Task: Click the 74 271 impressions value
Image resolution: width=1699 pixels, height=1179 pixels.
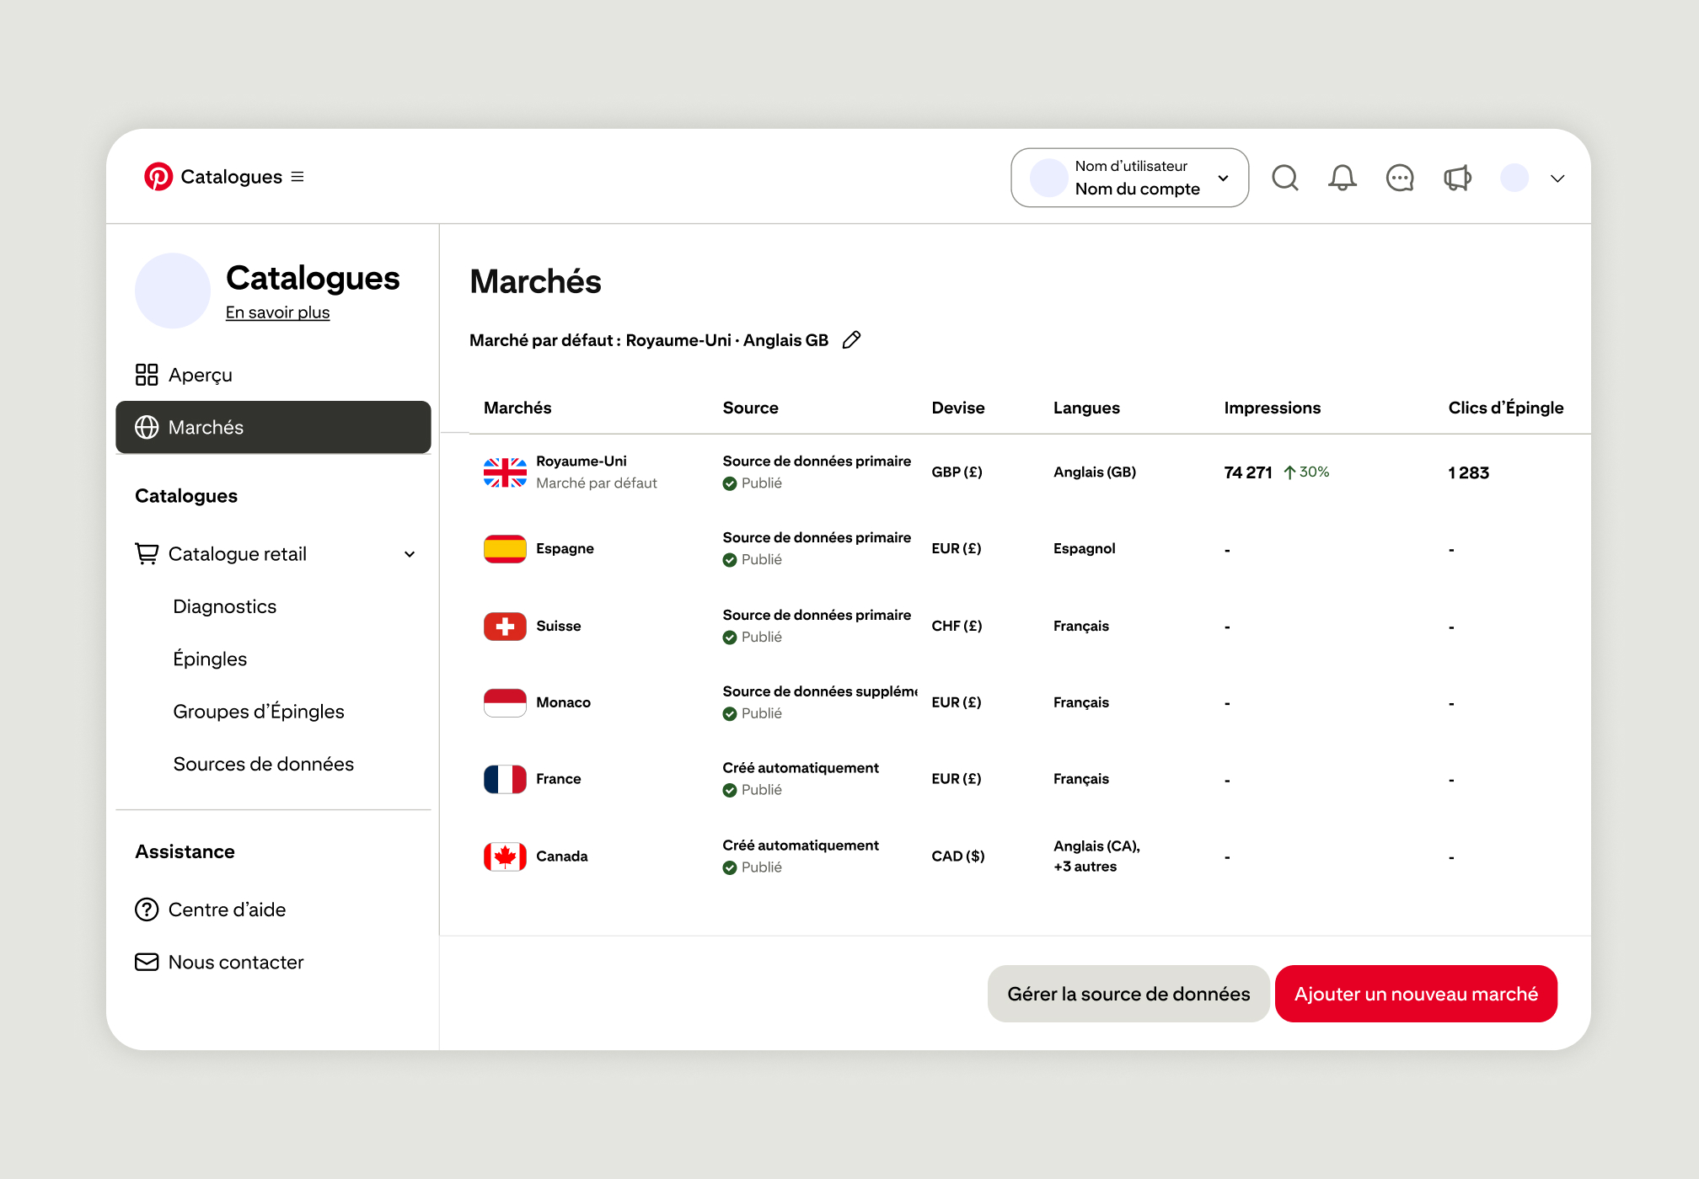Action: point(1247,473)
